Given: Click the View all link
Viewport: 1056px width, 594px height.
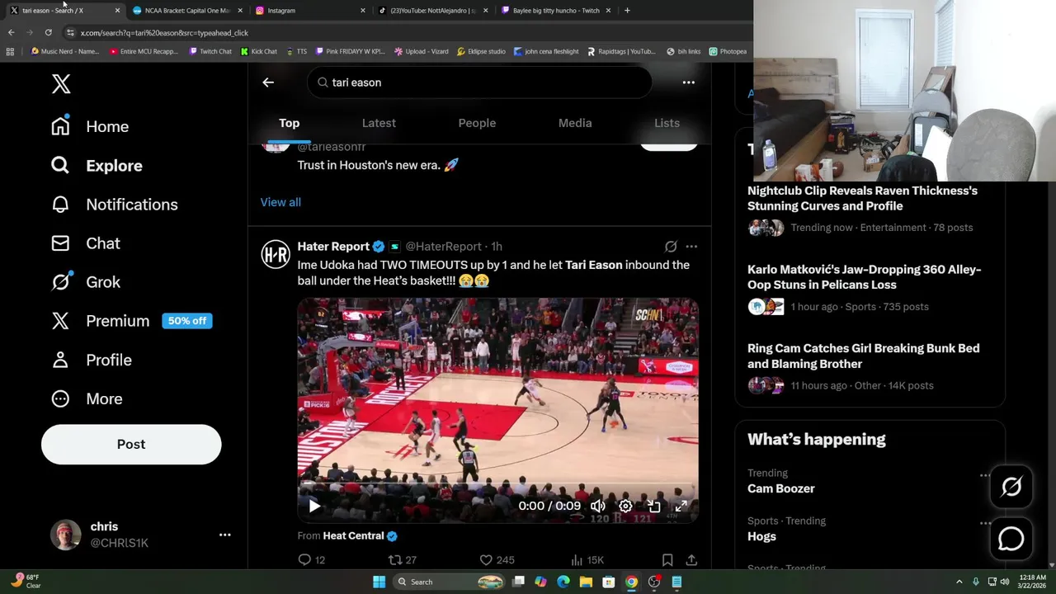Looking at the screenshot, I should pyautogui.click(x=280, y=202).
